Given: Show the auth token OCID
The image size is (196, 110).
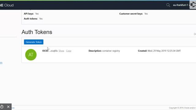Looking at the screenshot, I should (x=61, y=51).
